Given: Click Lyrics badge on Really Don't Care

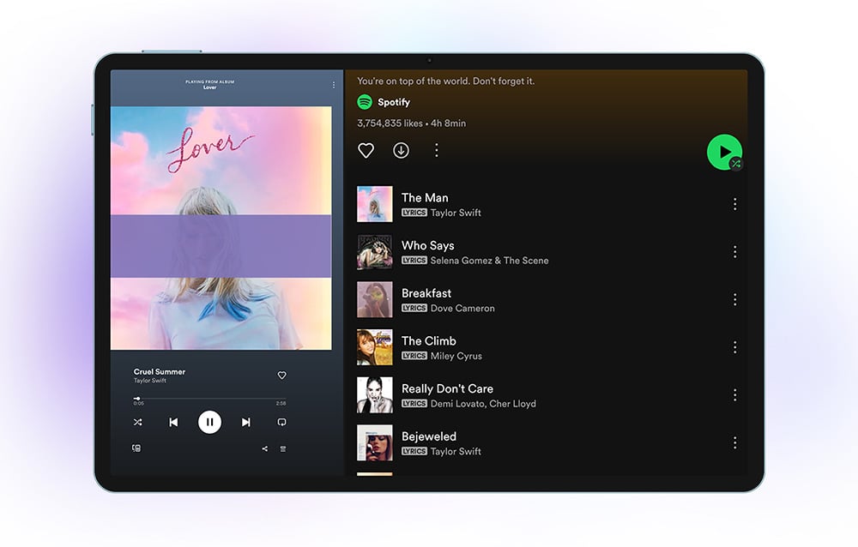Looking at the screenshot, I should pyautogui.click(x=414, y=403).
